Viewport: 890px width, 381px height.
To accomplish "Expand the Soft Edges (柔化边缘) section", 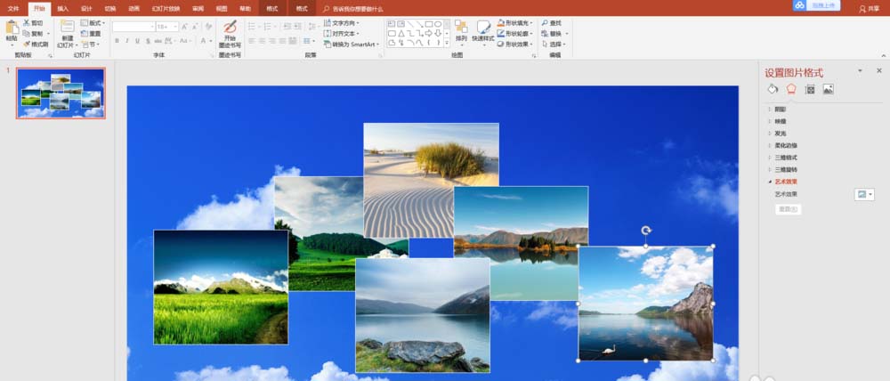I will pos(781,145).
